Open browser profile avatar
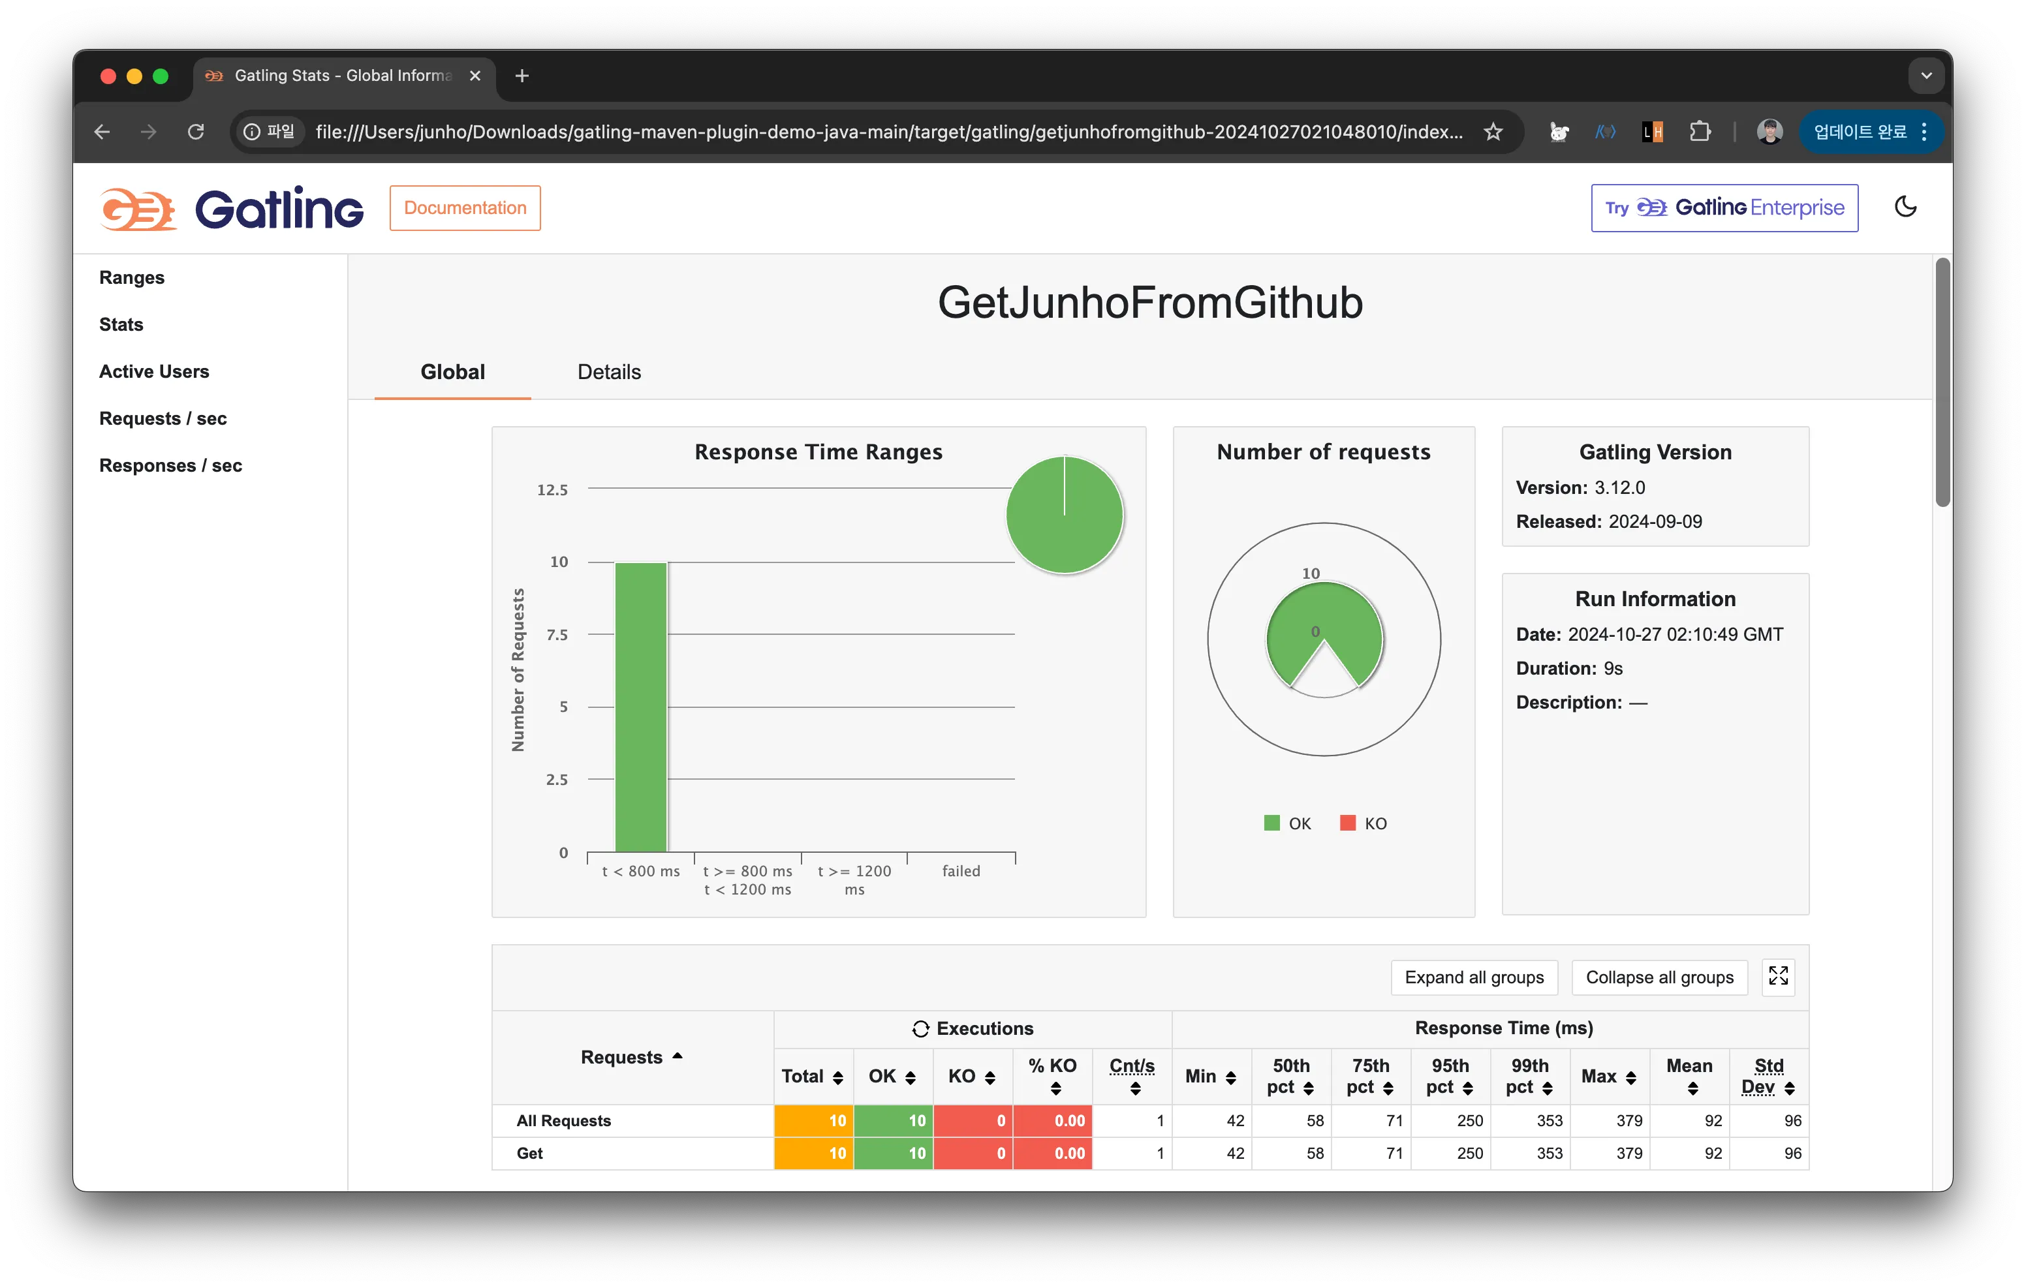This screenshot has width=2026, height=1288. click(x=1769, y=132)
